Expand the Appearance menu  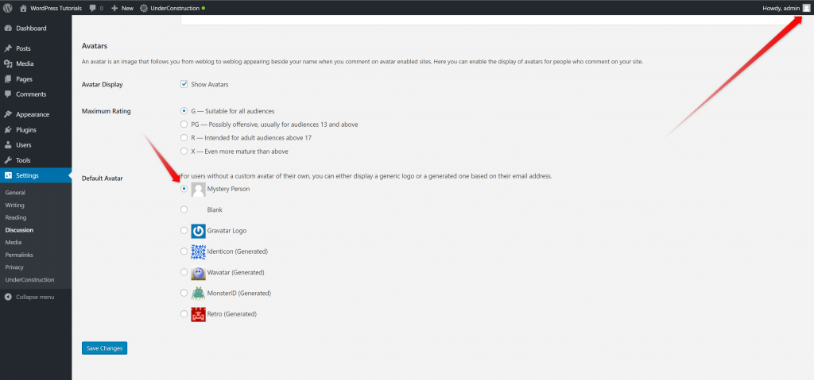32,114
